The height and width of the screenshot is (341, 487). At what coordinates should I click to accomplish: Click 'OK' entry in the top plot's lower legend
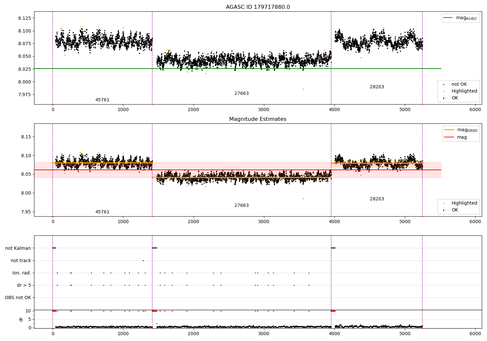coord(451,98)
